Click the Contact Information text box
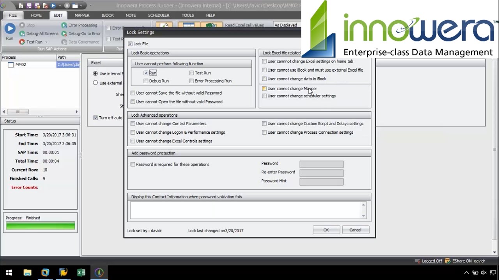 click(x=248, y=210)
